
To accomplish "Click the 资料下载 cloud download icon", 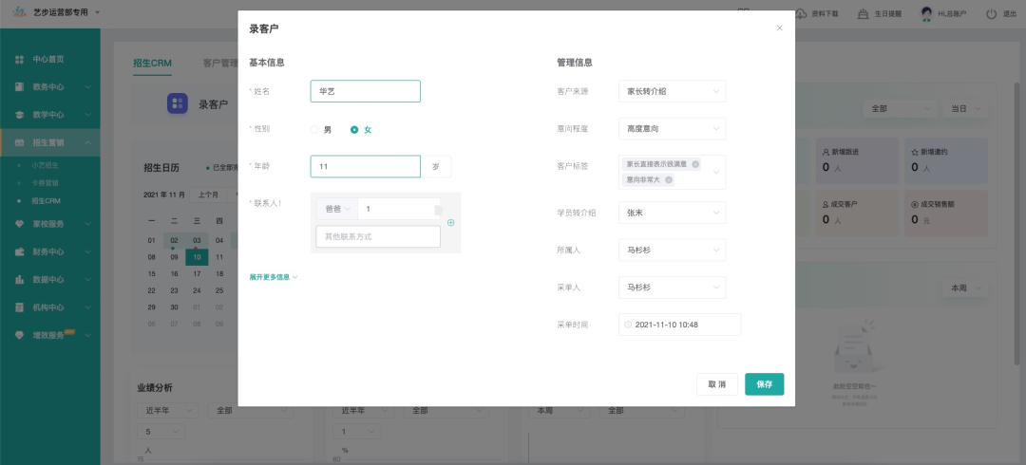I will 801,13.
